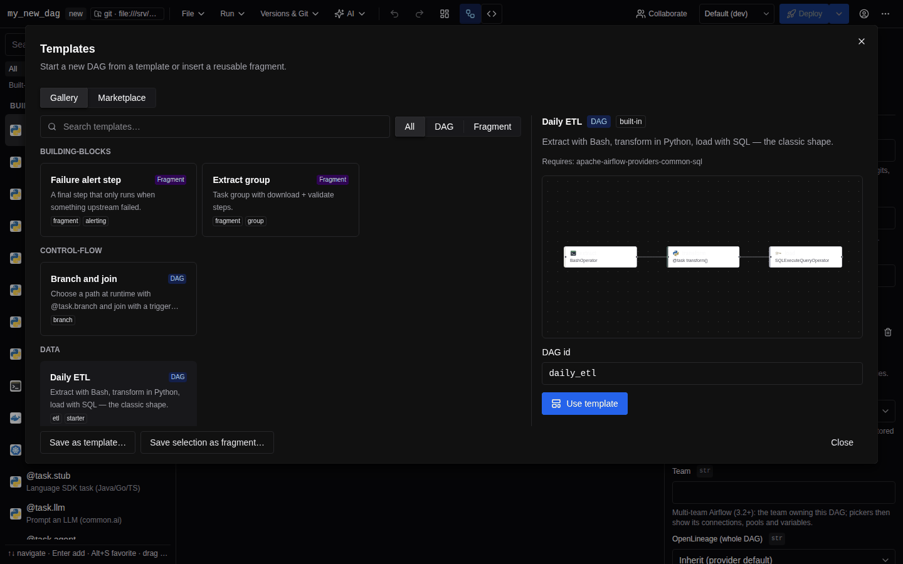Screen dimensions: 903x564
Task: Click the my_new_dag title text
Action: (x=34, y=13)
